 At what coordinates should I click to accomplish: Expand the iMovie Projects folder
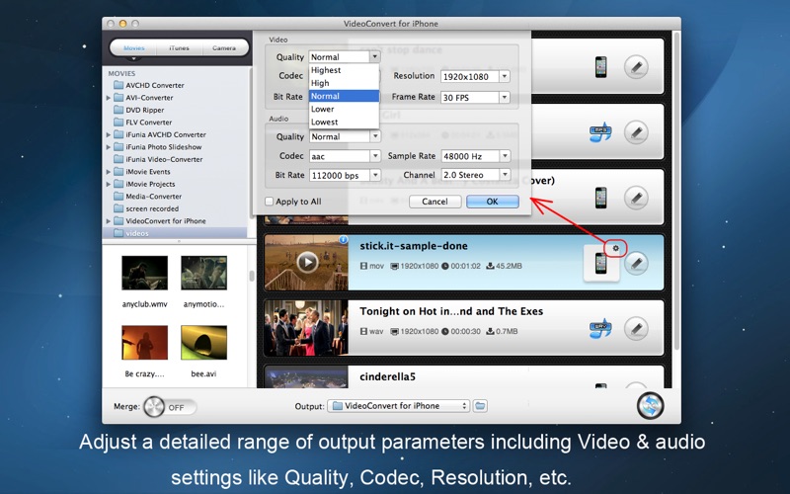pos(109,184)
